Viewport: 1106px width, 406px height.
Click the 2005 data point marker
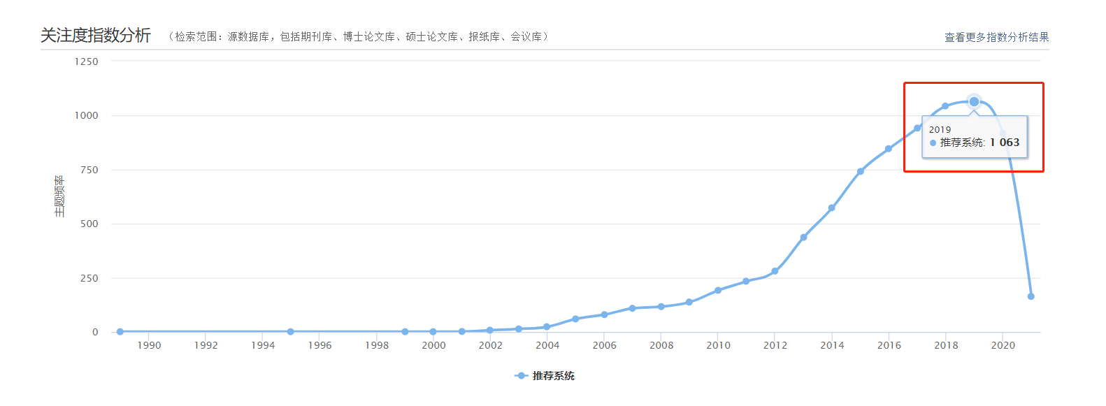[x=575, y=319]
